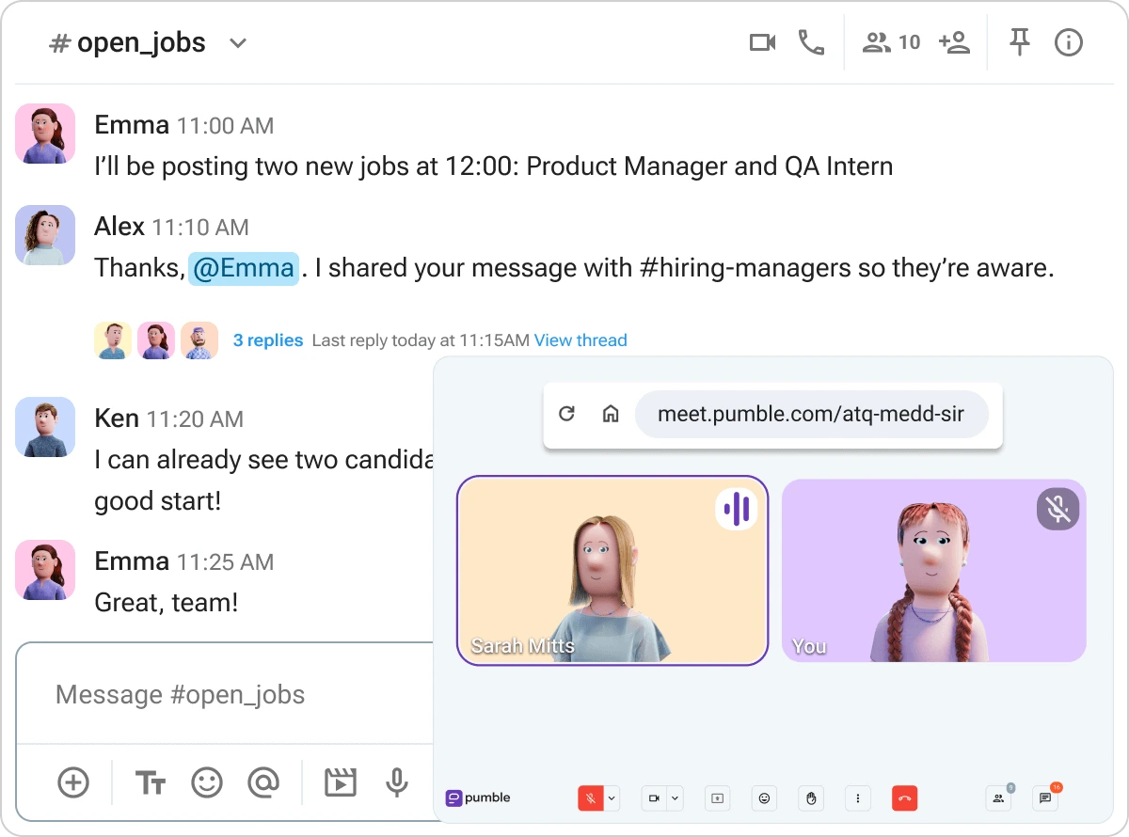
Task: Start an audio call from the channel header
Action: click(x=809, y=41)
